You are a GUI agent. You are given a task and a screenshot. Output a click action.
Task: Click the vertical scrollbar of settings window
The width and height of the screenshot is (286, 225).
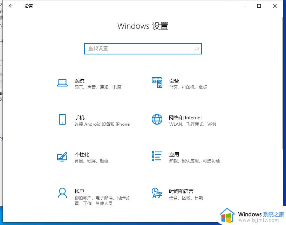pos(282,83)
